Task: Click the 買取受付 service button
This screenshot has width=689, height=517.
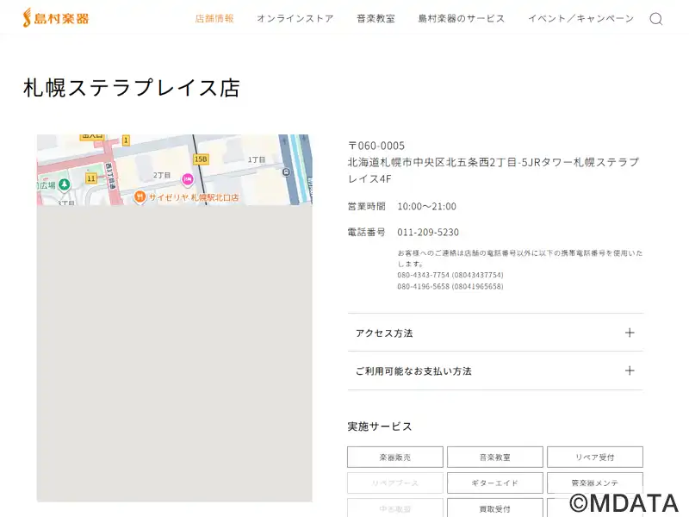Action: pyautogui.click(x=494, y=508)
